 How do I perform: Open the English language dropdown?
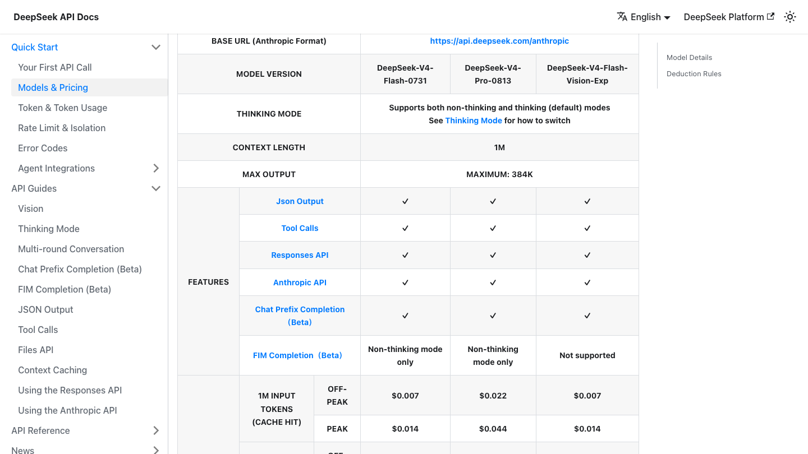coord(644,17)
